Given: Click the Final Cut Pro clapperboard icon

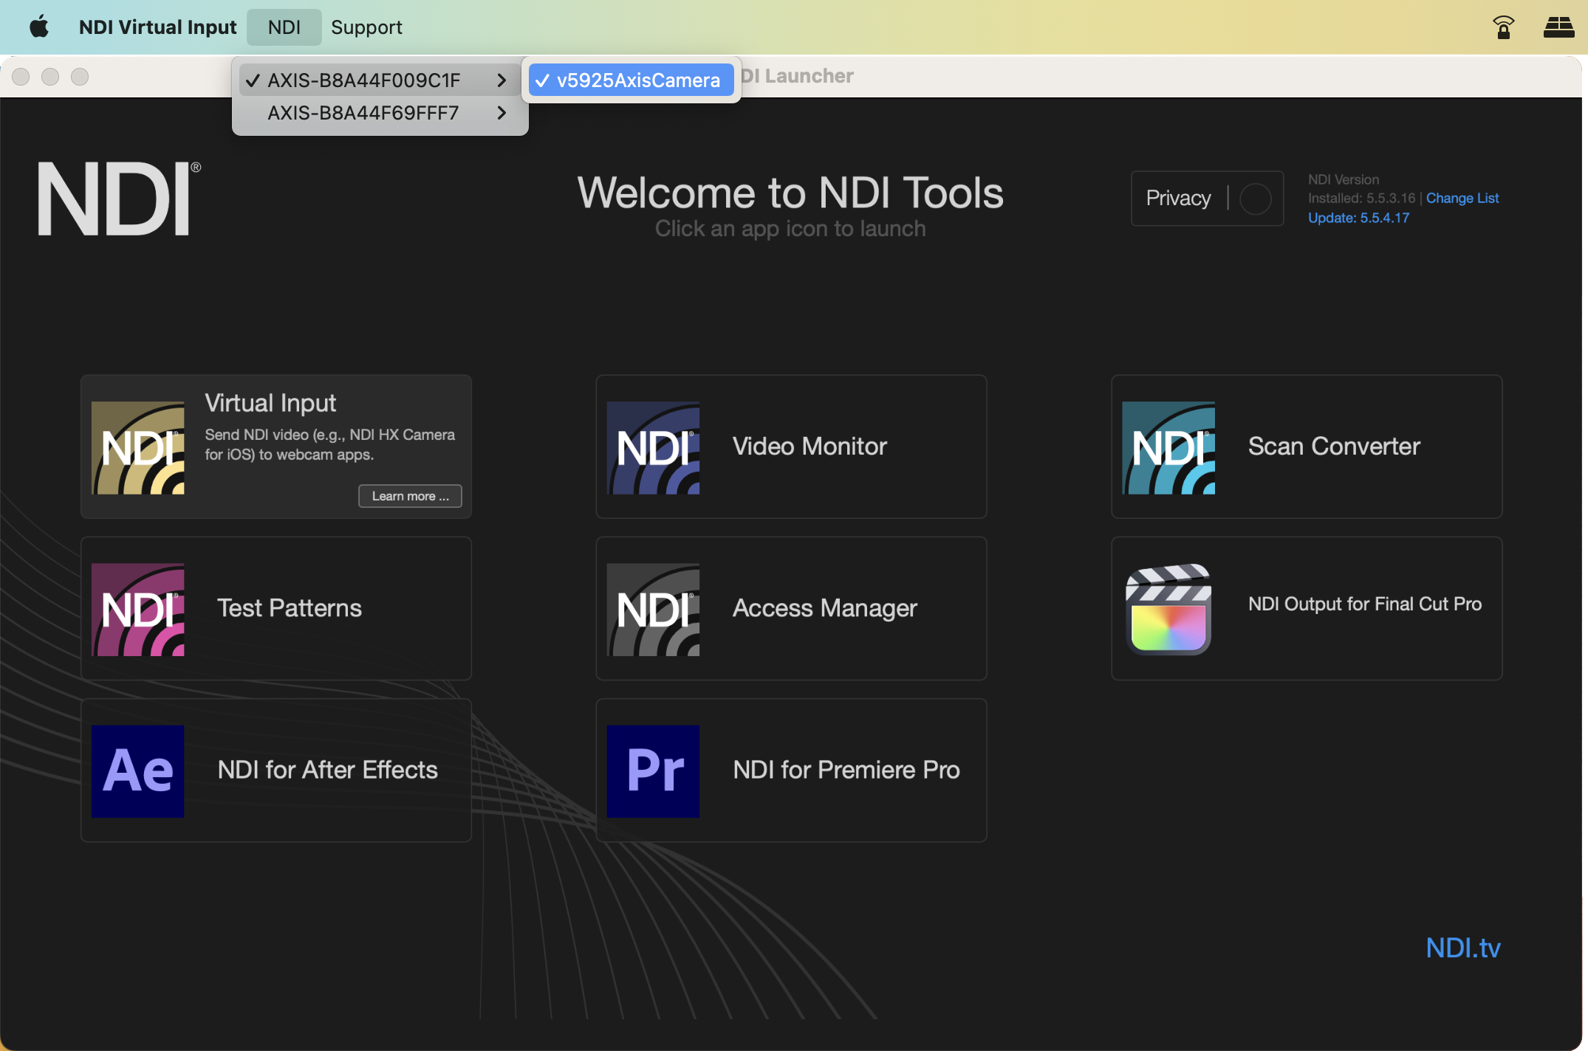Looking at the screenshot, I should pyautogui.click(x=1168, y=609).
